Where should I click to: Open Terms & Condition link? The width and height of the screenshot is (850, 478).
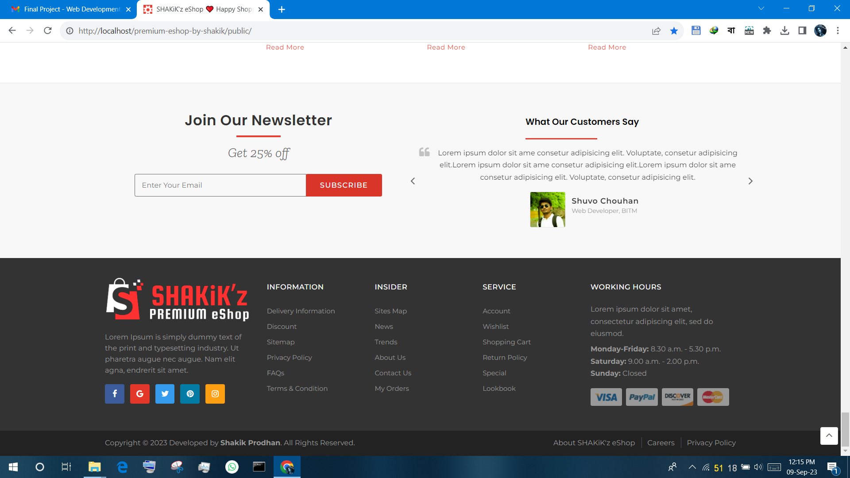[297, 389]
